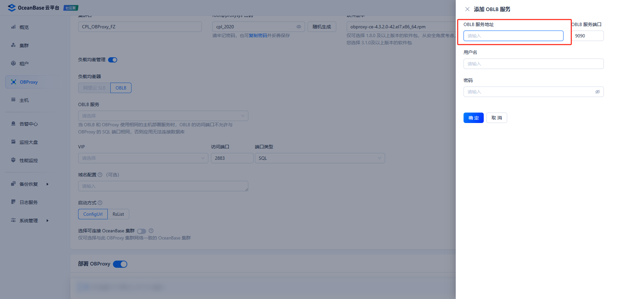625x299 pixels.
Task: Toggle the 部署 OBProxy switch
Action: [120, 264]
